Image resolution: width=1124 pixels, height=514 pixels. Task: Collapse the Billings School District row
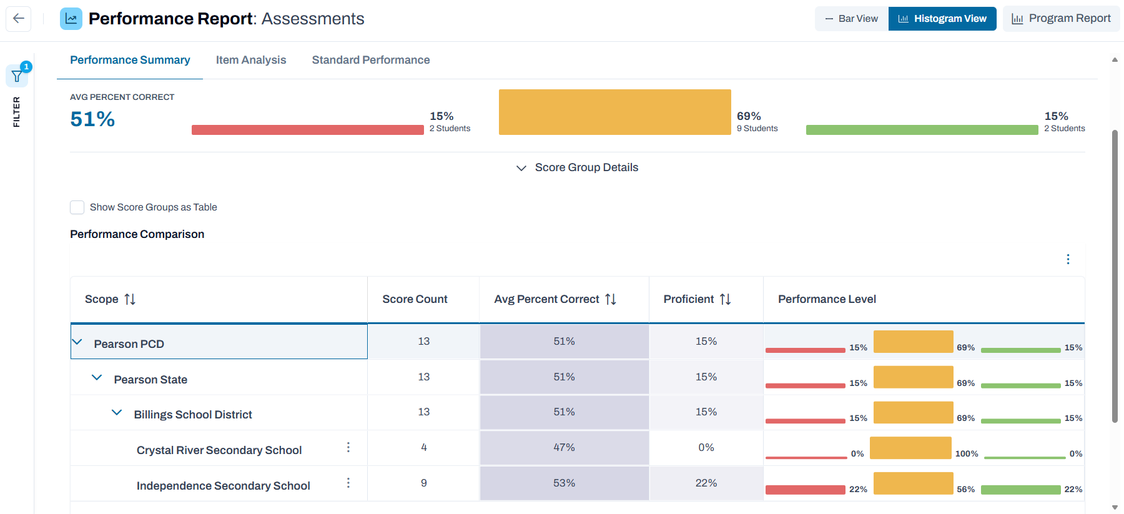117,413
